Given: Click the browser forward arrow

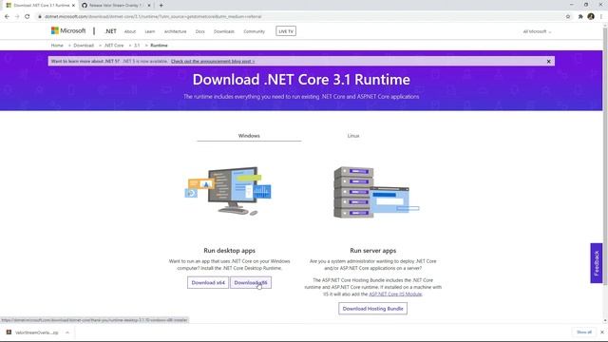Looking at the screenshot, I should [x=17, y=17].
